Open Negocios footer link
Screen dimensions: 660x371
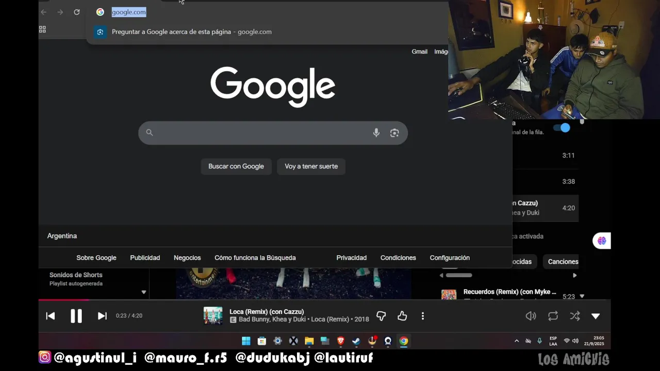tap(187, 258)
